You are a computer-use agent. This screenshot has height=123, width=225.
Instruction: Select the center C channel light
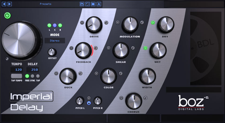(55, 25)
